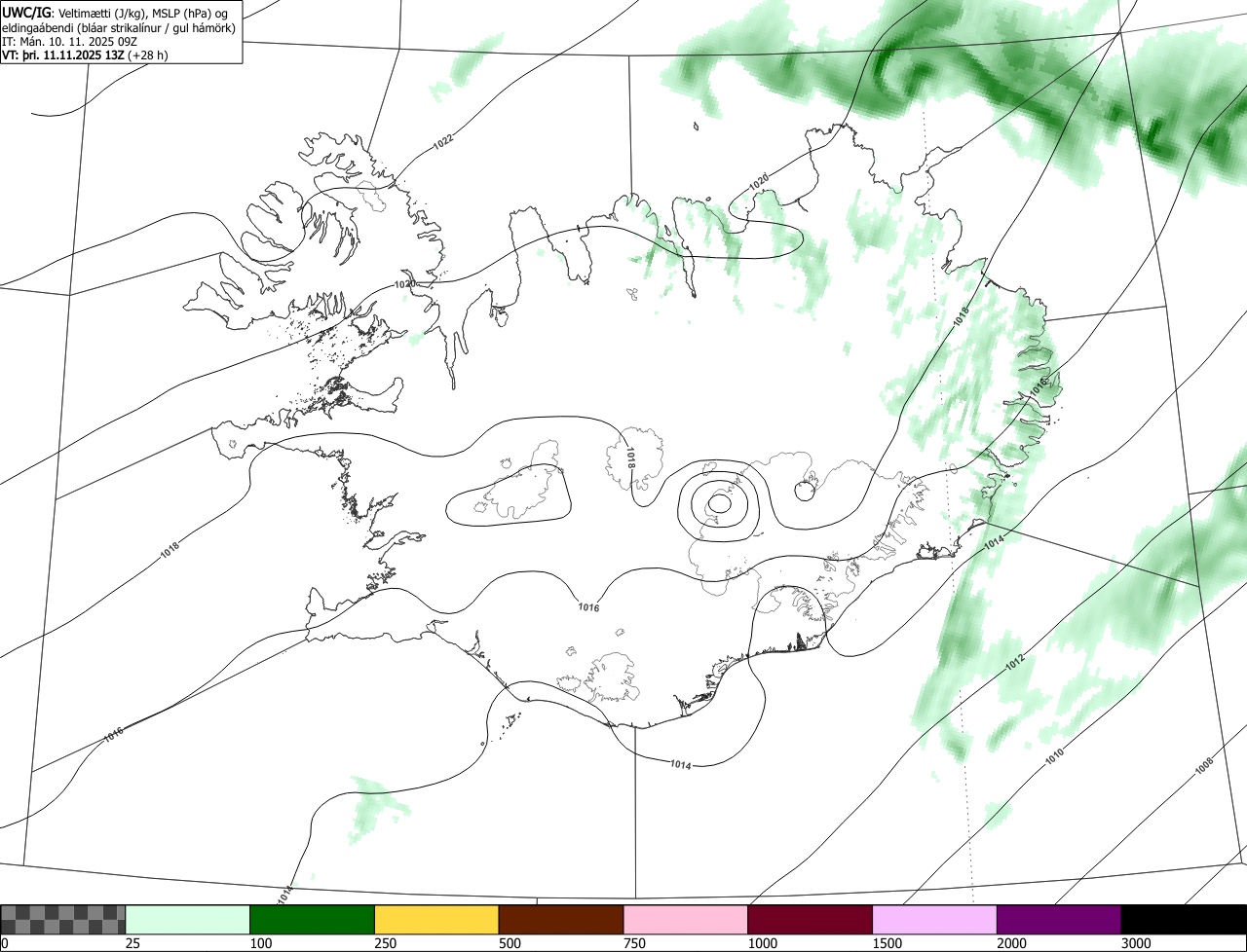Click the dark purple 2000–3000 legend swatch
Viewport: 1247px width, 952px height.
click(1059, 920)
